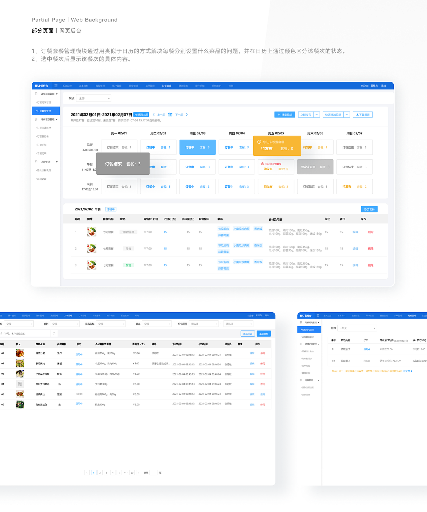Click the 批量操作 button

tap(264, 333)
